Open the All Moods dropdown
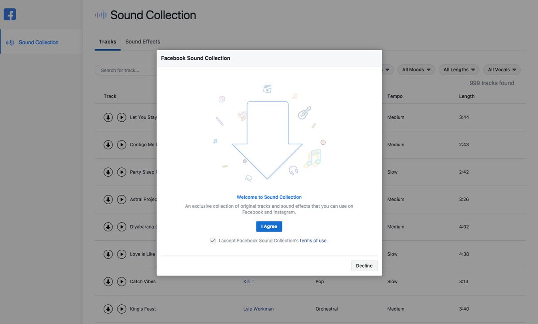The image size is (538, 324). 416,70
